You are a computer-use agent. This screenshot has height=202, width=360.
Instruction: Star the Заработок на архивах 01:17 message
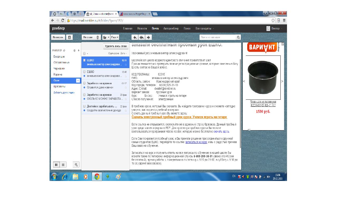tap(126, 87)
